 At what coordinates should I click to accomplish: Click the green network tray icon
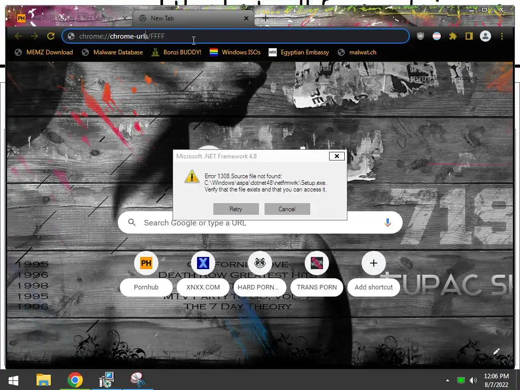[461, 380]
